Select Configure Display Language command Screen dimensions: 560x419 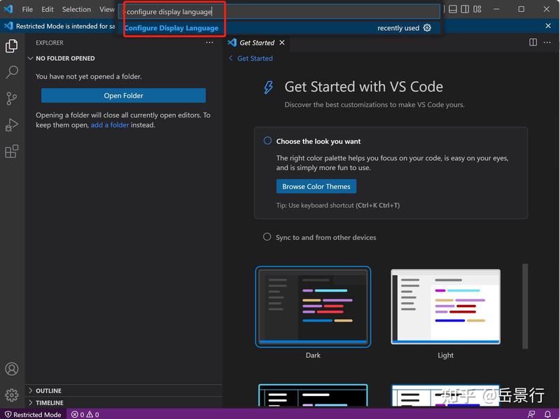coord(279,28)
